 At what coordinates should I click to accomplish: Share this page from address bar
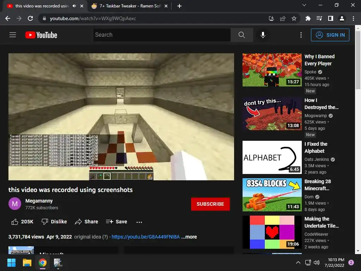pos(283,18)
